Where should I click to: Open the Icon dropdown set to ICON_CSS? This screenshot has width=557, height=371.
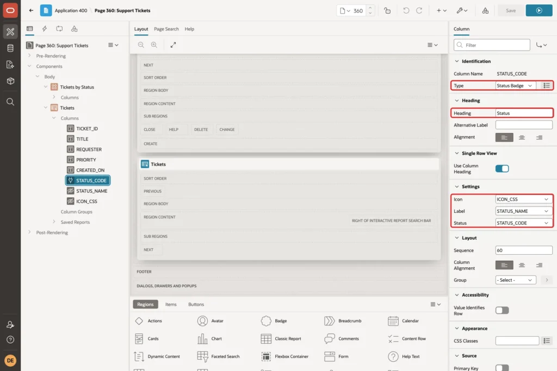[524, 199]
